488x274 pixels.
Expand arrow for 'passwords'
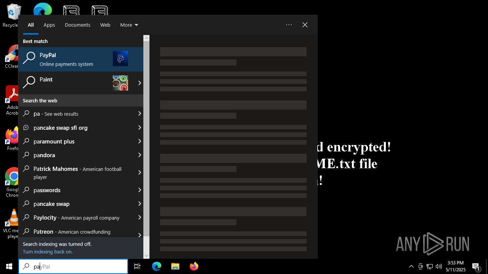coord(140,190)
